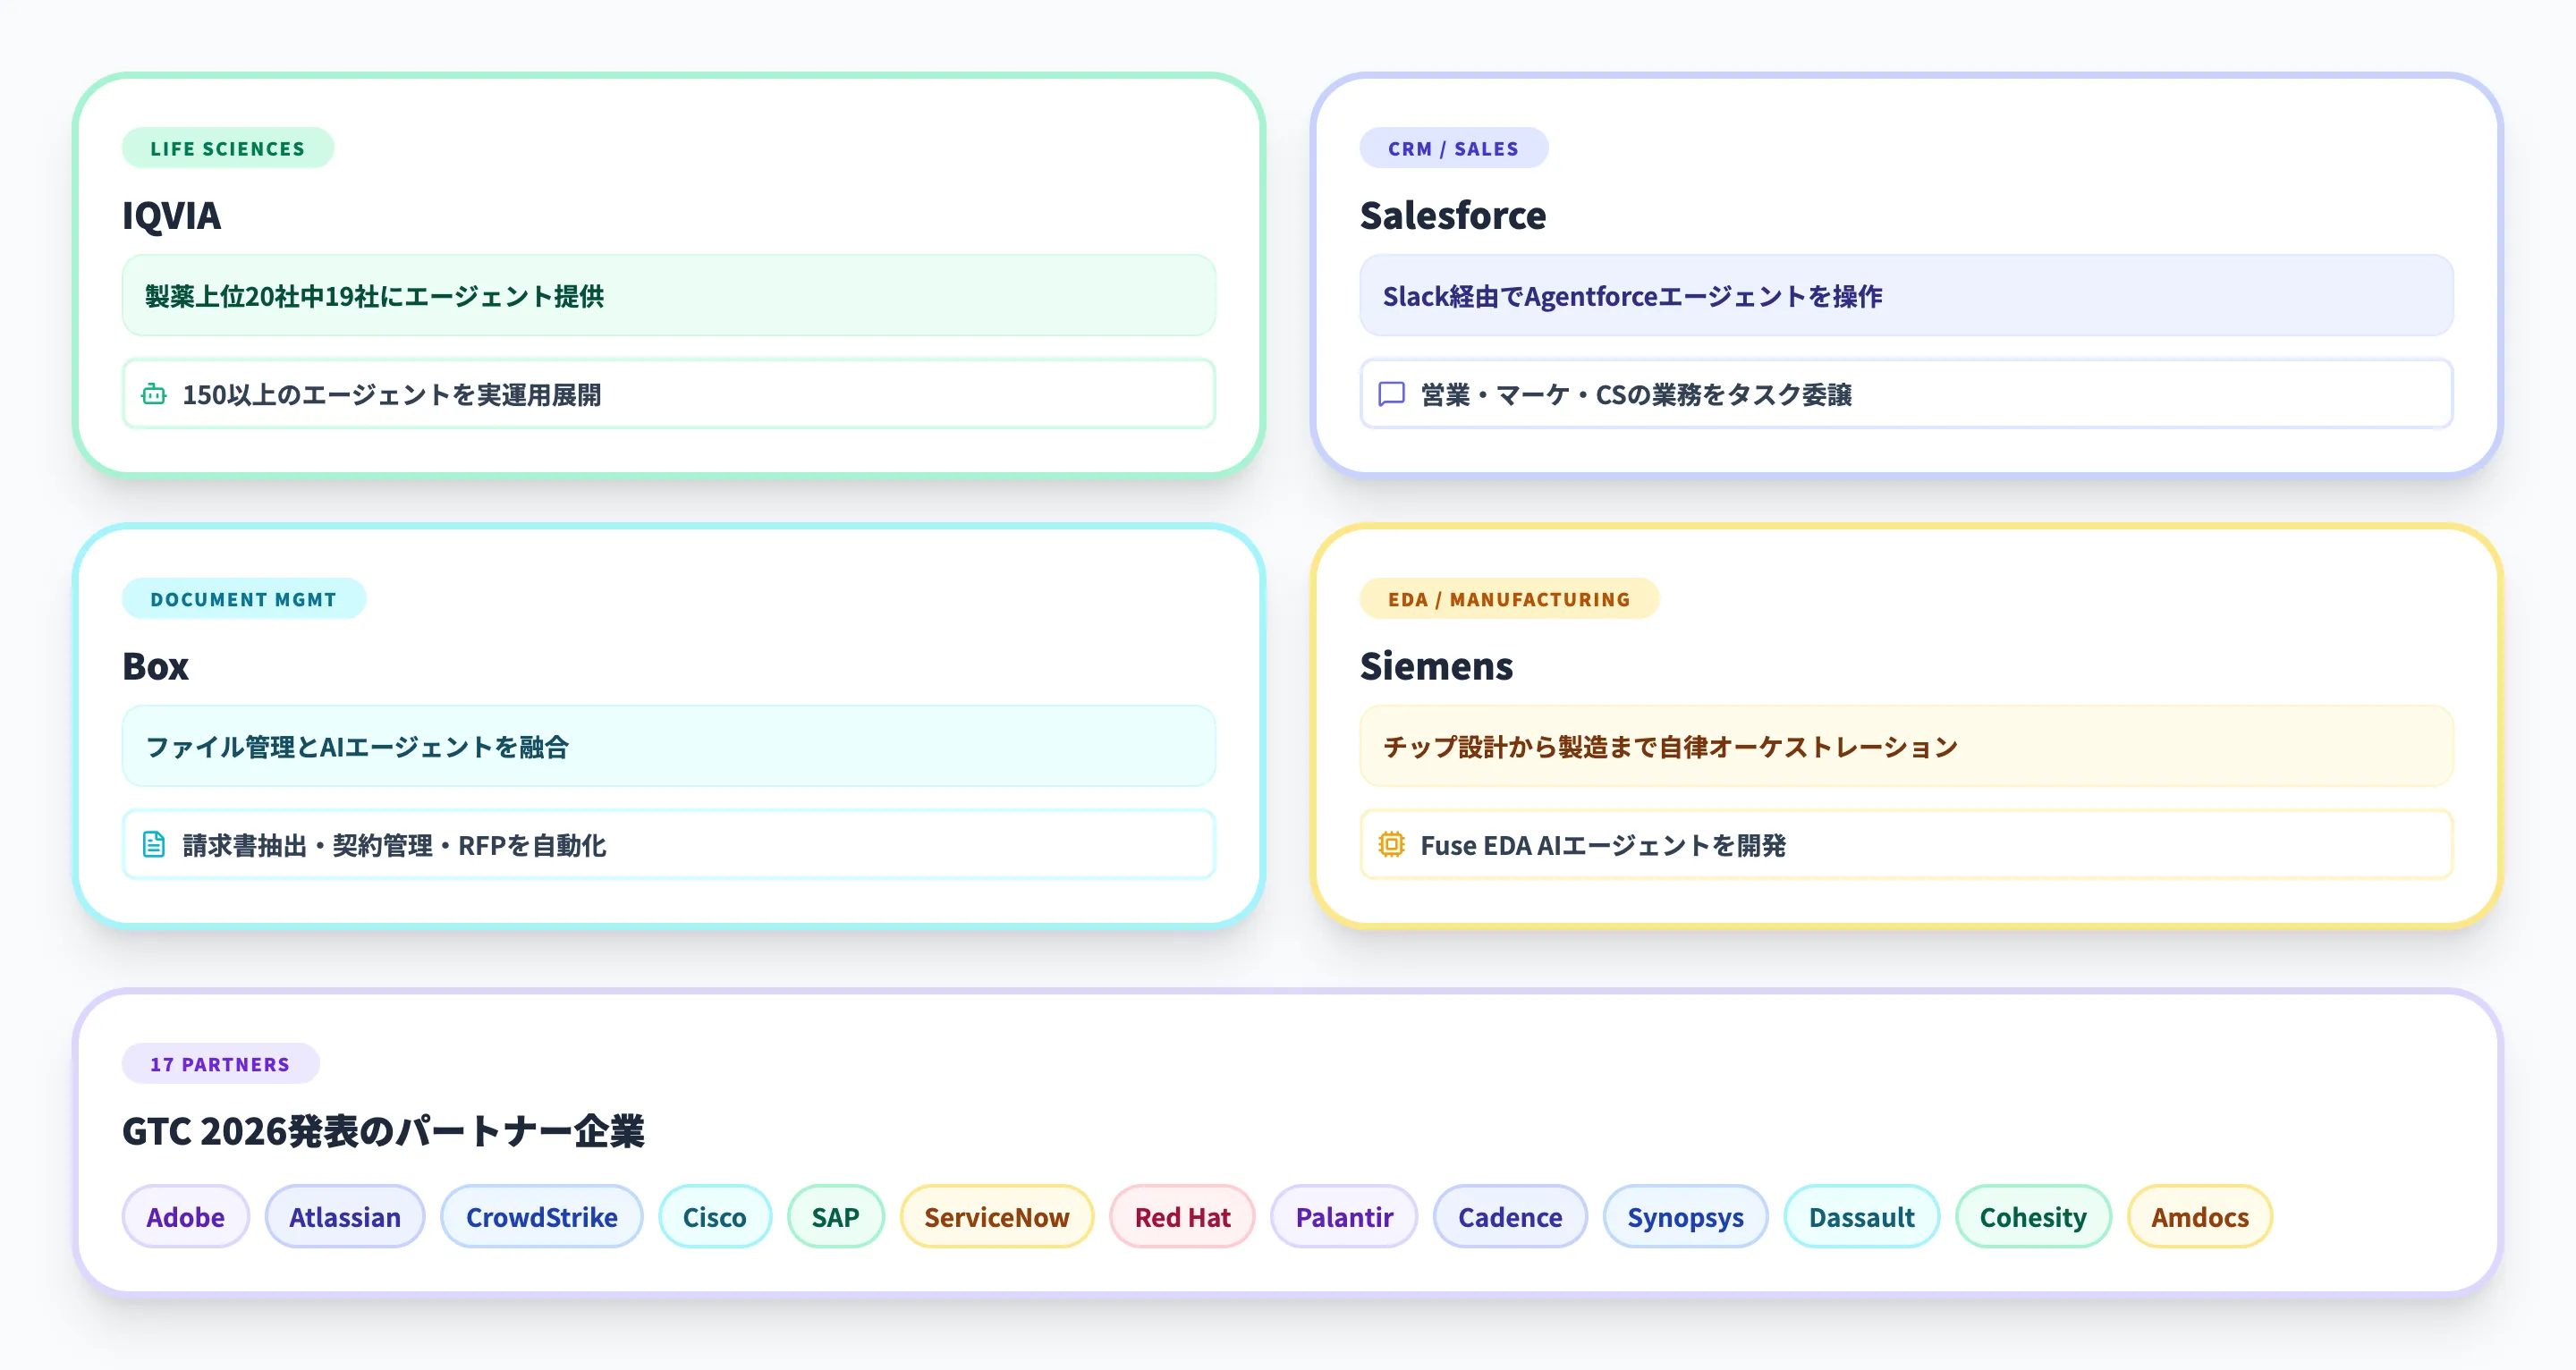Click the EDA / MANUFACTURING badge
The width and height of the screenshot is (2576, 1370).
(x=1508, y=599)
